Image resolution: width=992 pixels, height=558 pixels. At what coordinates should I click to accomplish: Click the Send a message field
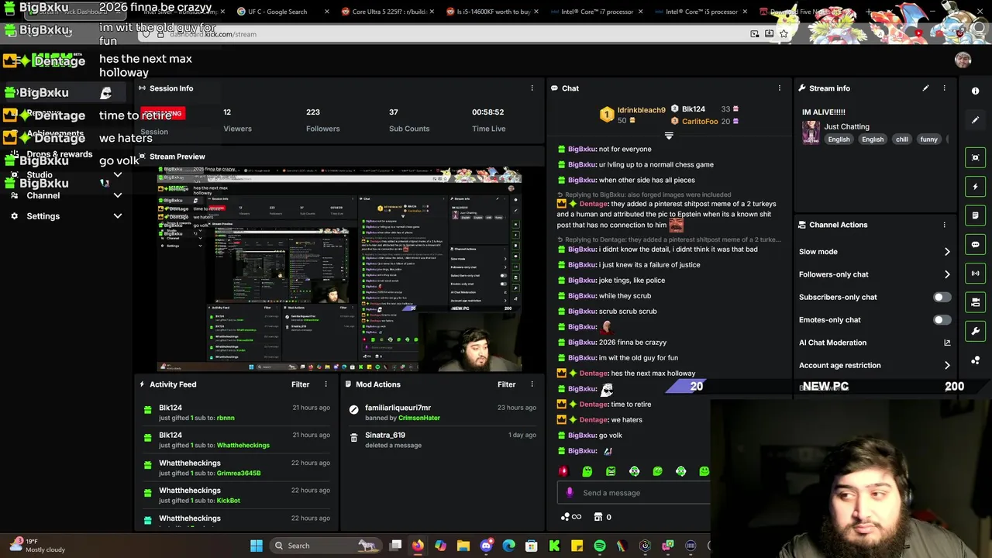[x=634, y=493]
